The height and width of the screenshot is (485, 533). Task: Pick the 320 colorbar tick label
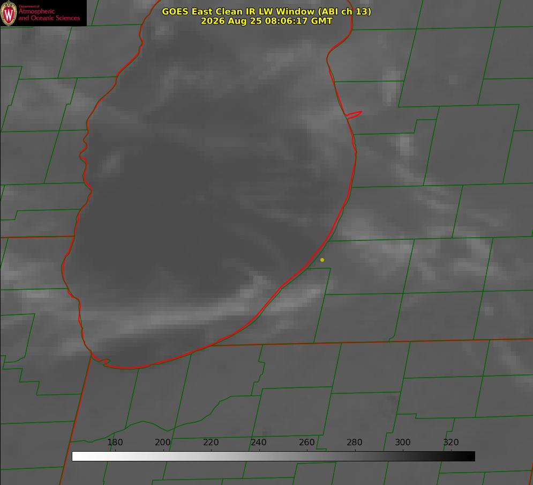[x=451, y=442]
